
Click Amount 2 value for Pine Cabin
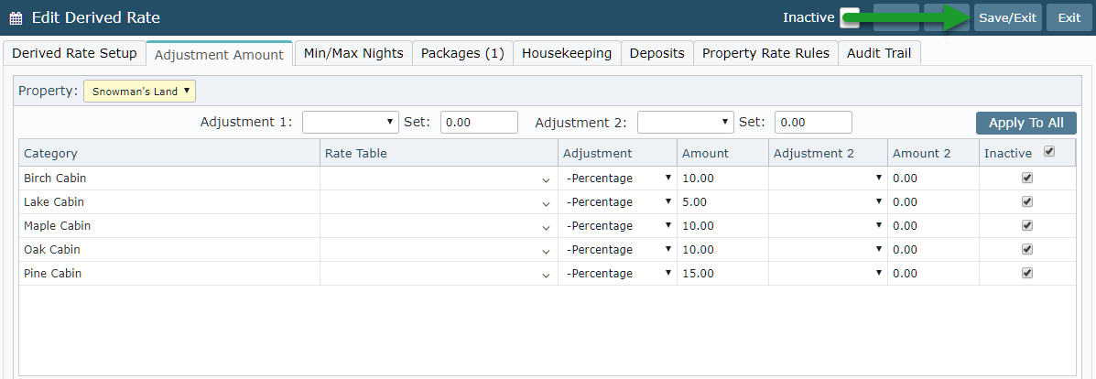[933, 274]
